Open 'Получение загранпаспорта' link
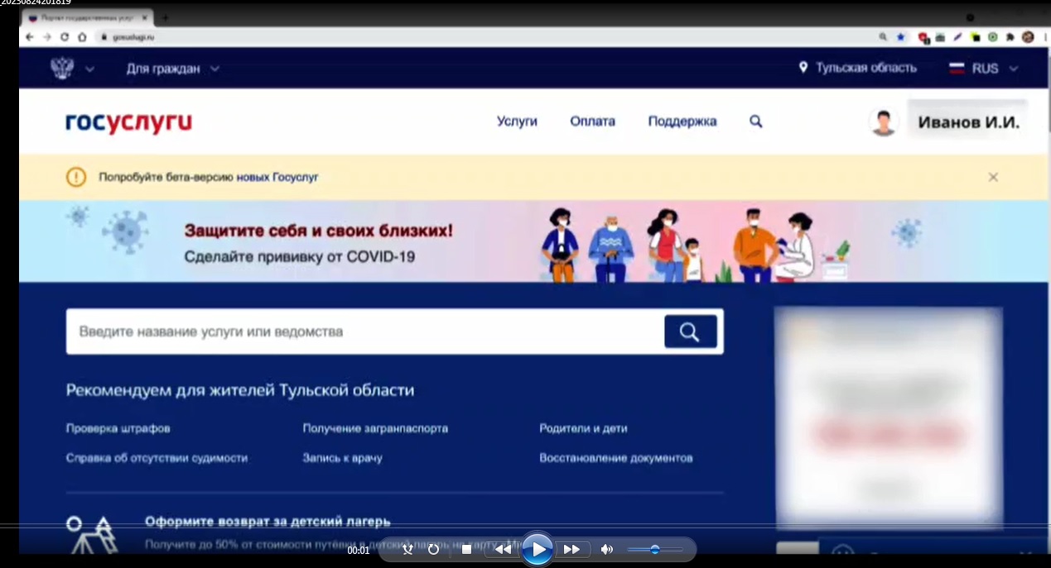 point(375,428)
